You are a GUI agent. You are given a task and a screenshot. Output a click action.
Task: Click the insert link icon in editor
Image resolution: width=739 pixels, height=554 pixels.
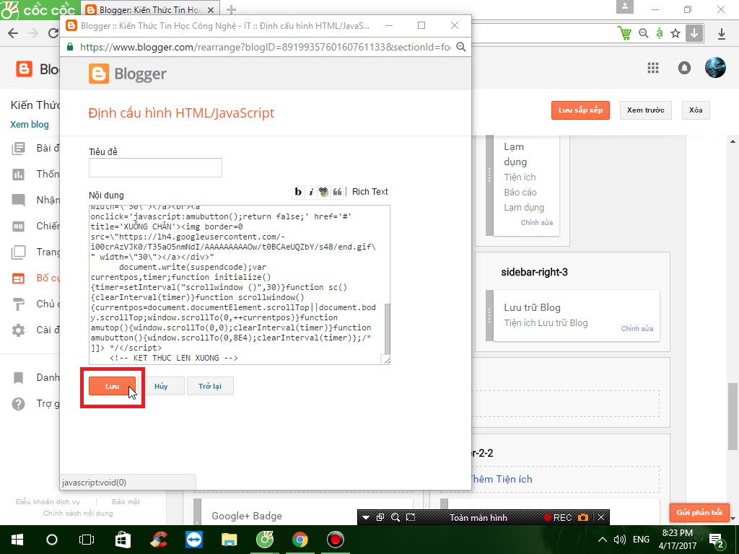[x=323, y=192]
